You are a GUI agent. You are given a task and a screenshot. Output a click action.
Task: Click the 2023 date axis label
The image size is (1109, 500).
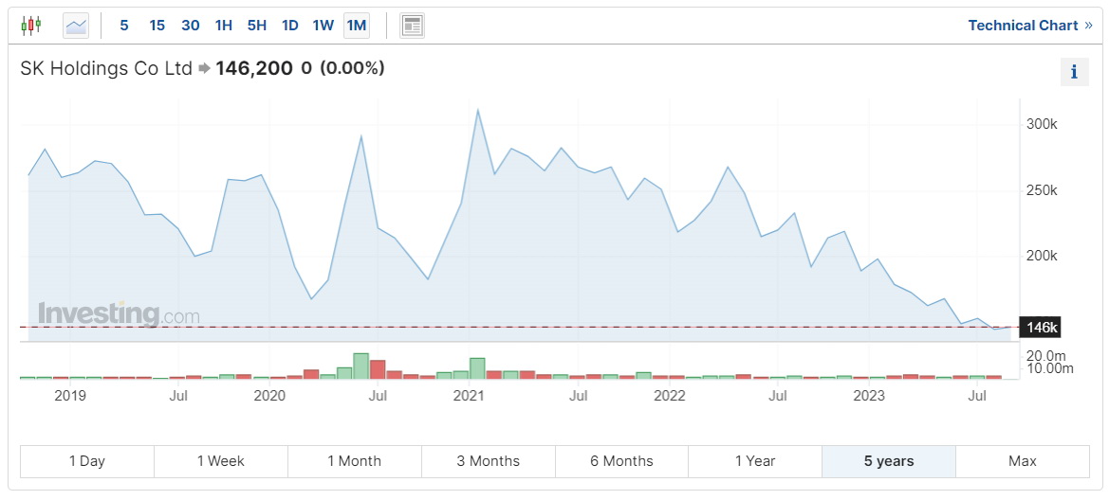(869, 396)
